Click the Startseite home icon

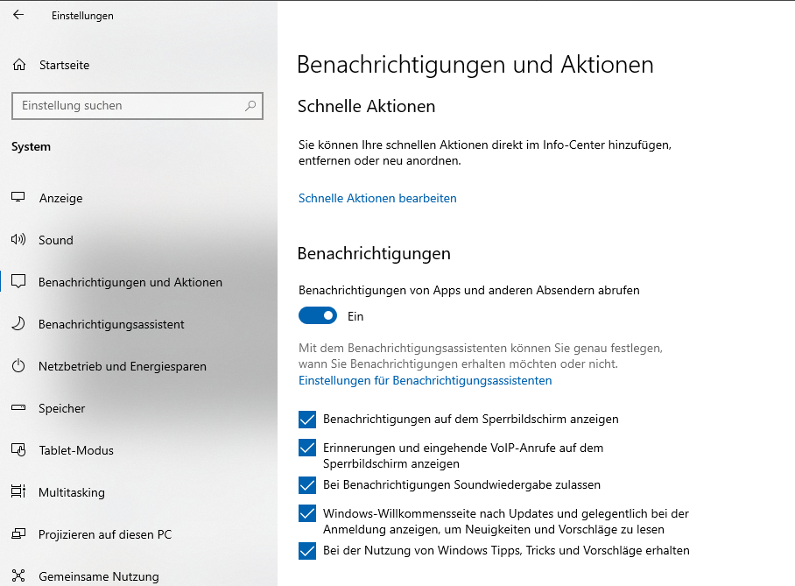(x=19, y=65)
